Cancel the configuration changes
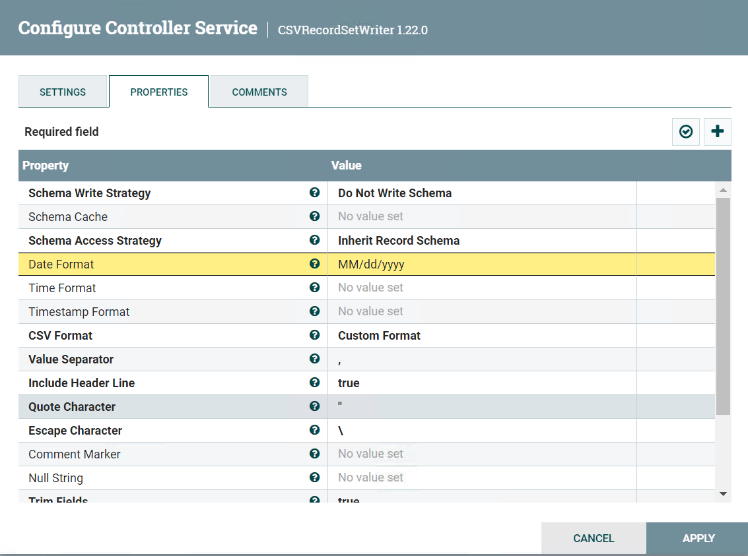The height and width of the screenshot is (556, 748). click(594, 538)
